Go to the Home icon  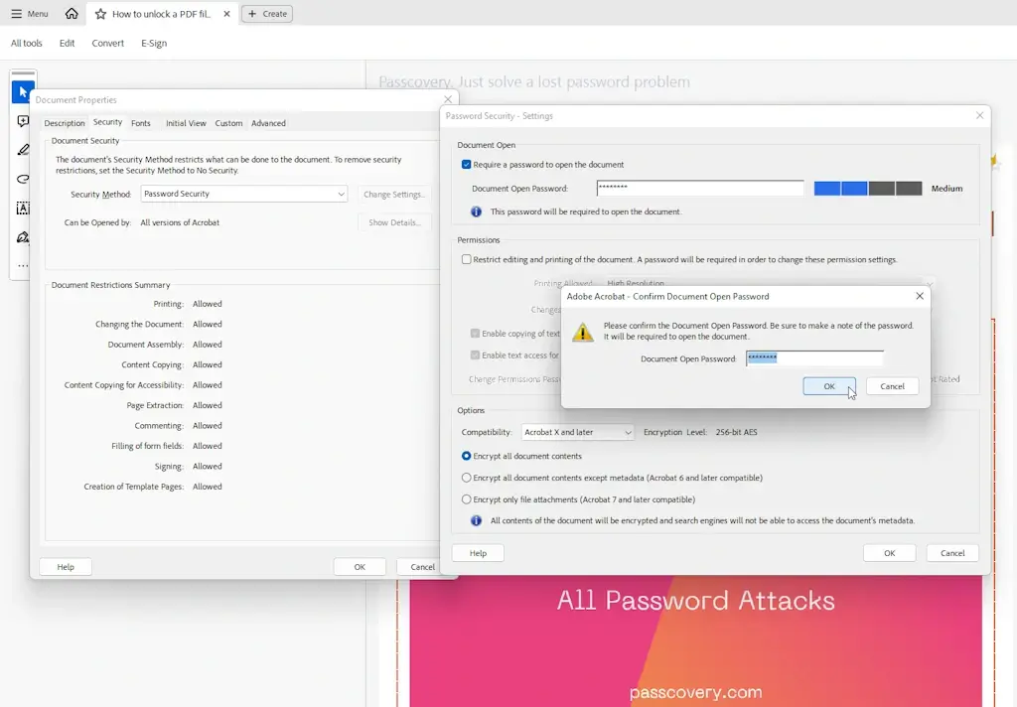pyautogui.click(x=72, y=14)
